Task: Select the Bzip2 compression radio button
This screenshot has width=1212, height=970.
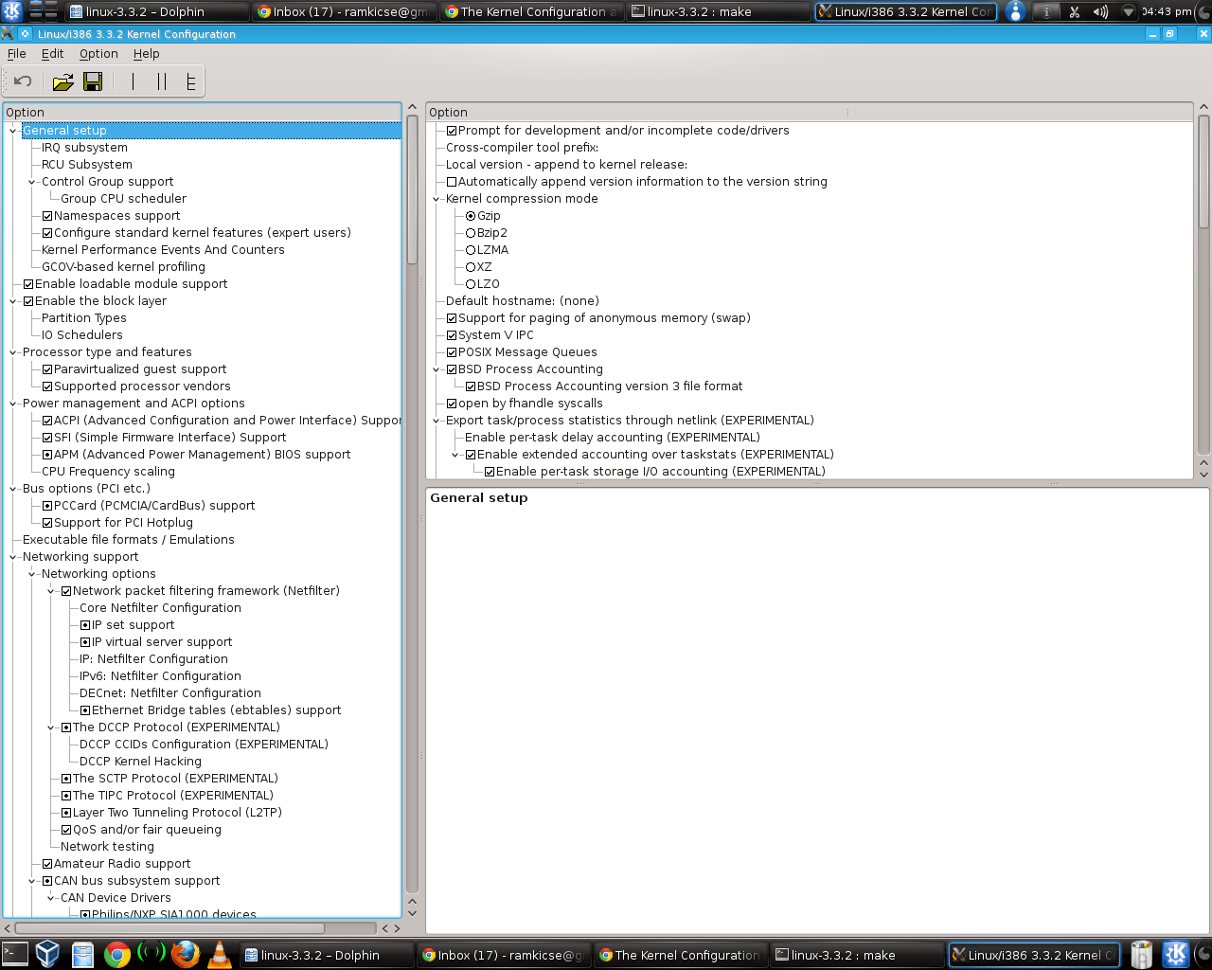Action: (471, 232)
